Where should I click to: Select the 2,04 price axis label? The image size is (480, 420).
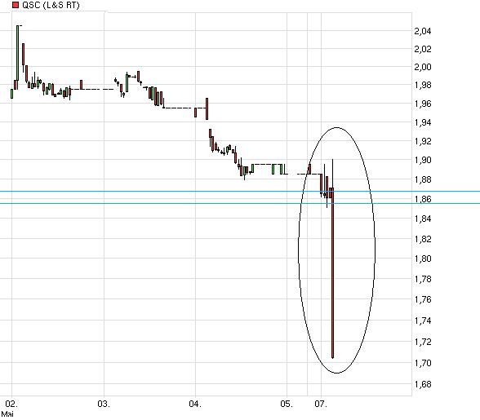[x=423, y=31]
